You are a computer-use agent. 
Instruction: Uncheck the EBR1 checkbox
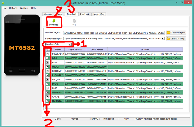47,62
